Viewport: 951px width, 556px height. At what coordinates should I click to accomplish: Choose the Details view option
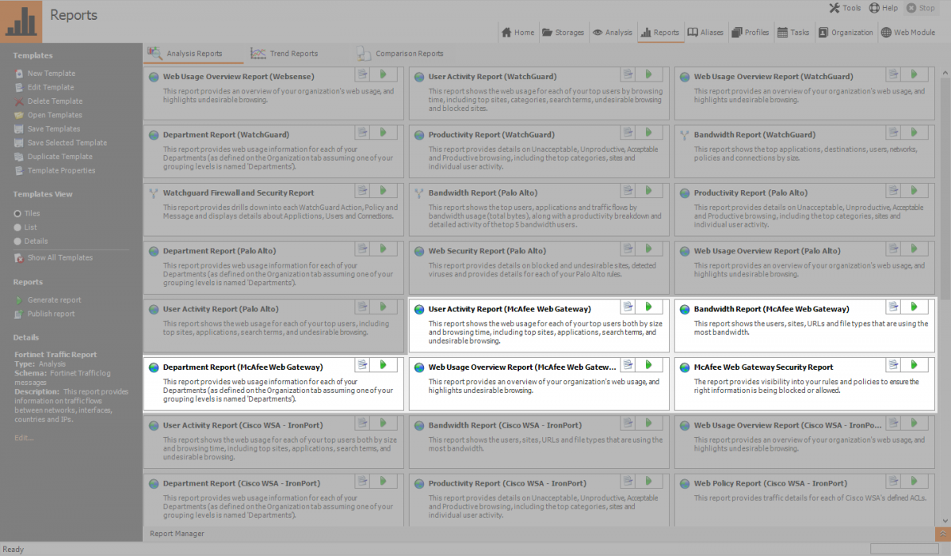tap(17, 242)
